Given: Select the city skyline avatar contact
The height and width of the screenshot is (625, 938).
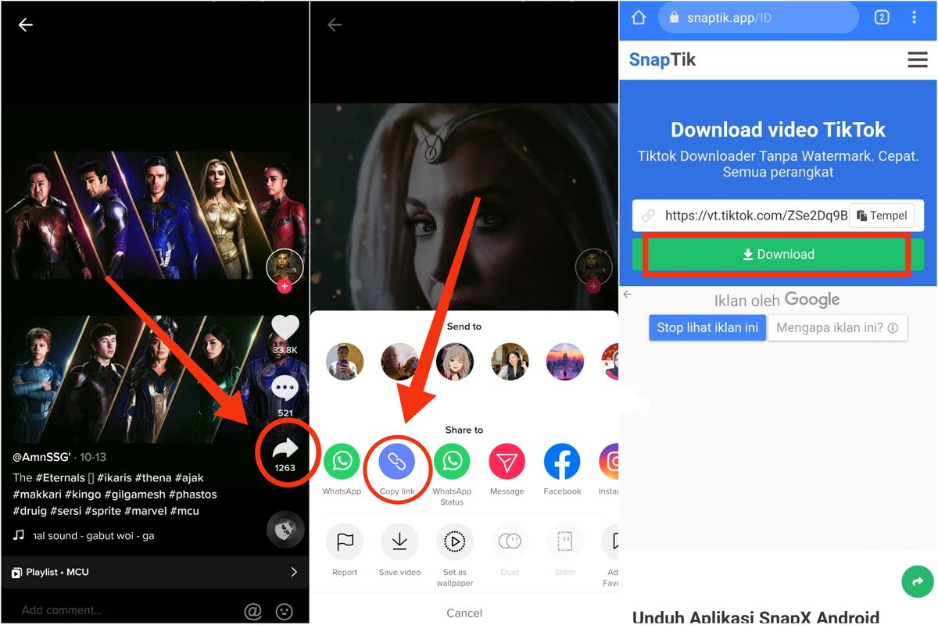Looking at the screenshot, I should point(565,362).
